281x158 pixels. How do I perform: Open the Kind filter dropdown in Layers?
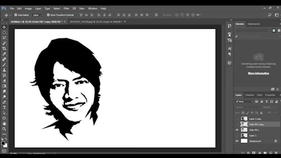tap(244, 101)
